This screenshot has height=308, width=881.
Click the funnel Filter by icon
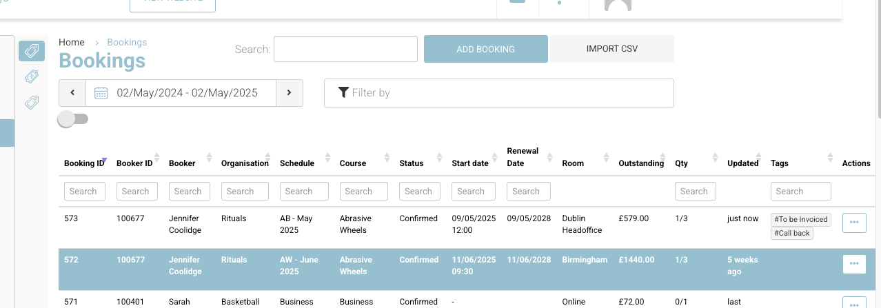(343, 93)
